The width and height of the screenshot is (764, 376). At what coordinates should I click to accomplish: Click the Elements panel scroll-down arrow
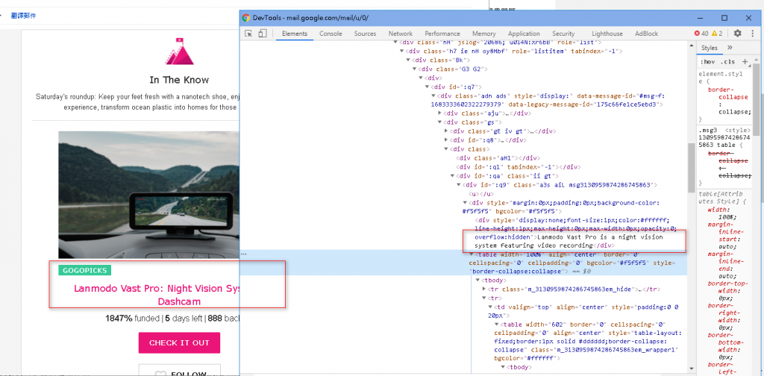[x=691, y=369]
